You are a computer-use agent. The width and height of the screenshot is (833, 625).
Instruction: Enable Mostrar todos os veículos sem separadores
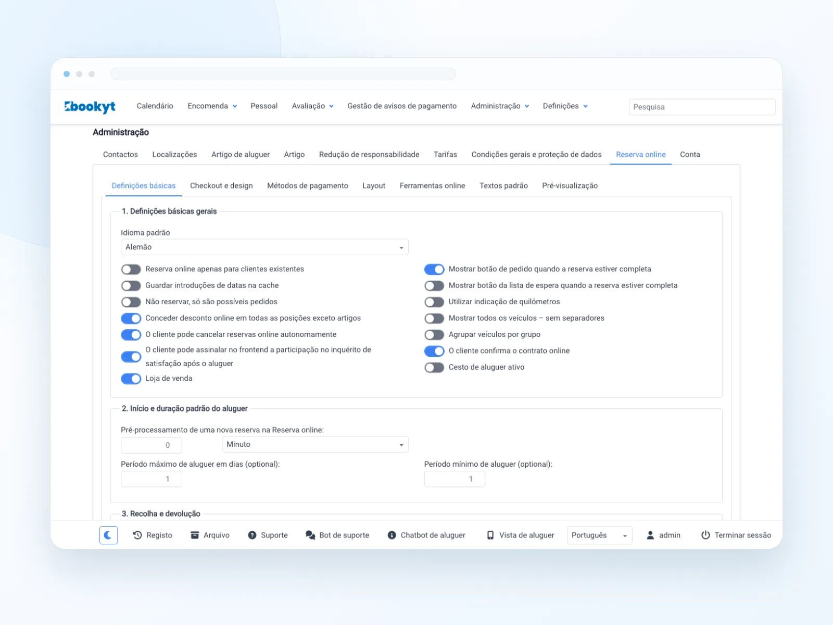click(x=434, y=318)
